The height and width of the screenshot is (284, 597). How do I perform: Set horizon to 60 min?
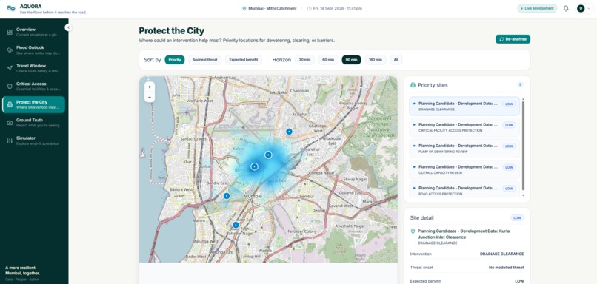coord(328,60)
